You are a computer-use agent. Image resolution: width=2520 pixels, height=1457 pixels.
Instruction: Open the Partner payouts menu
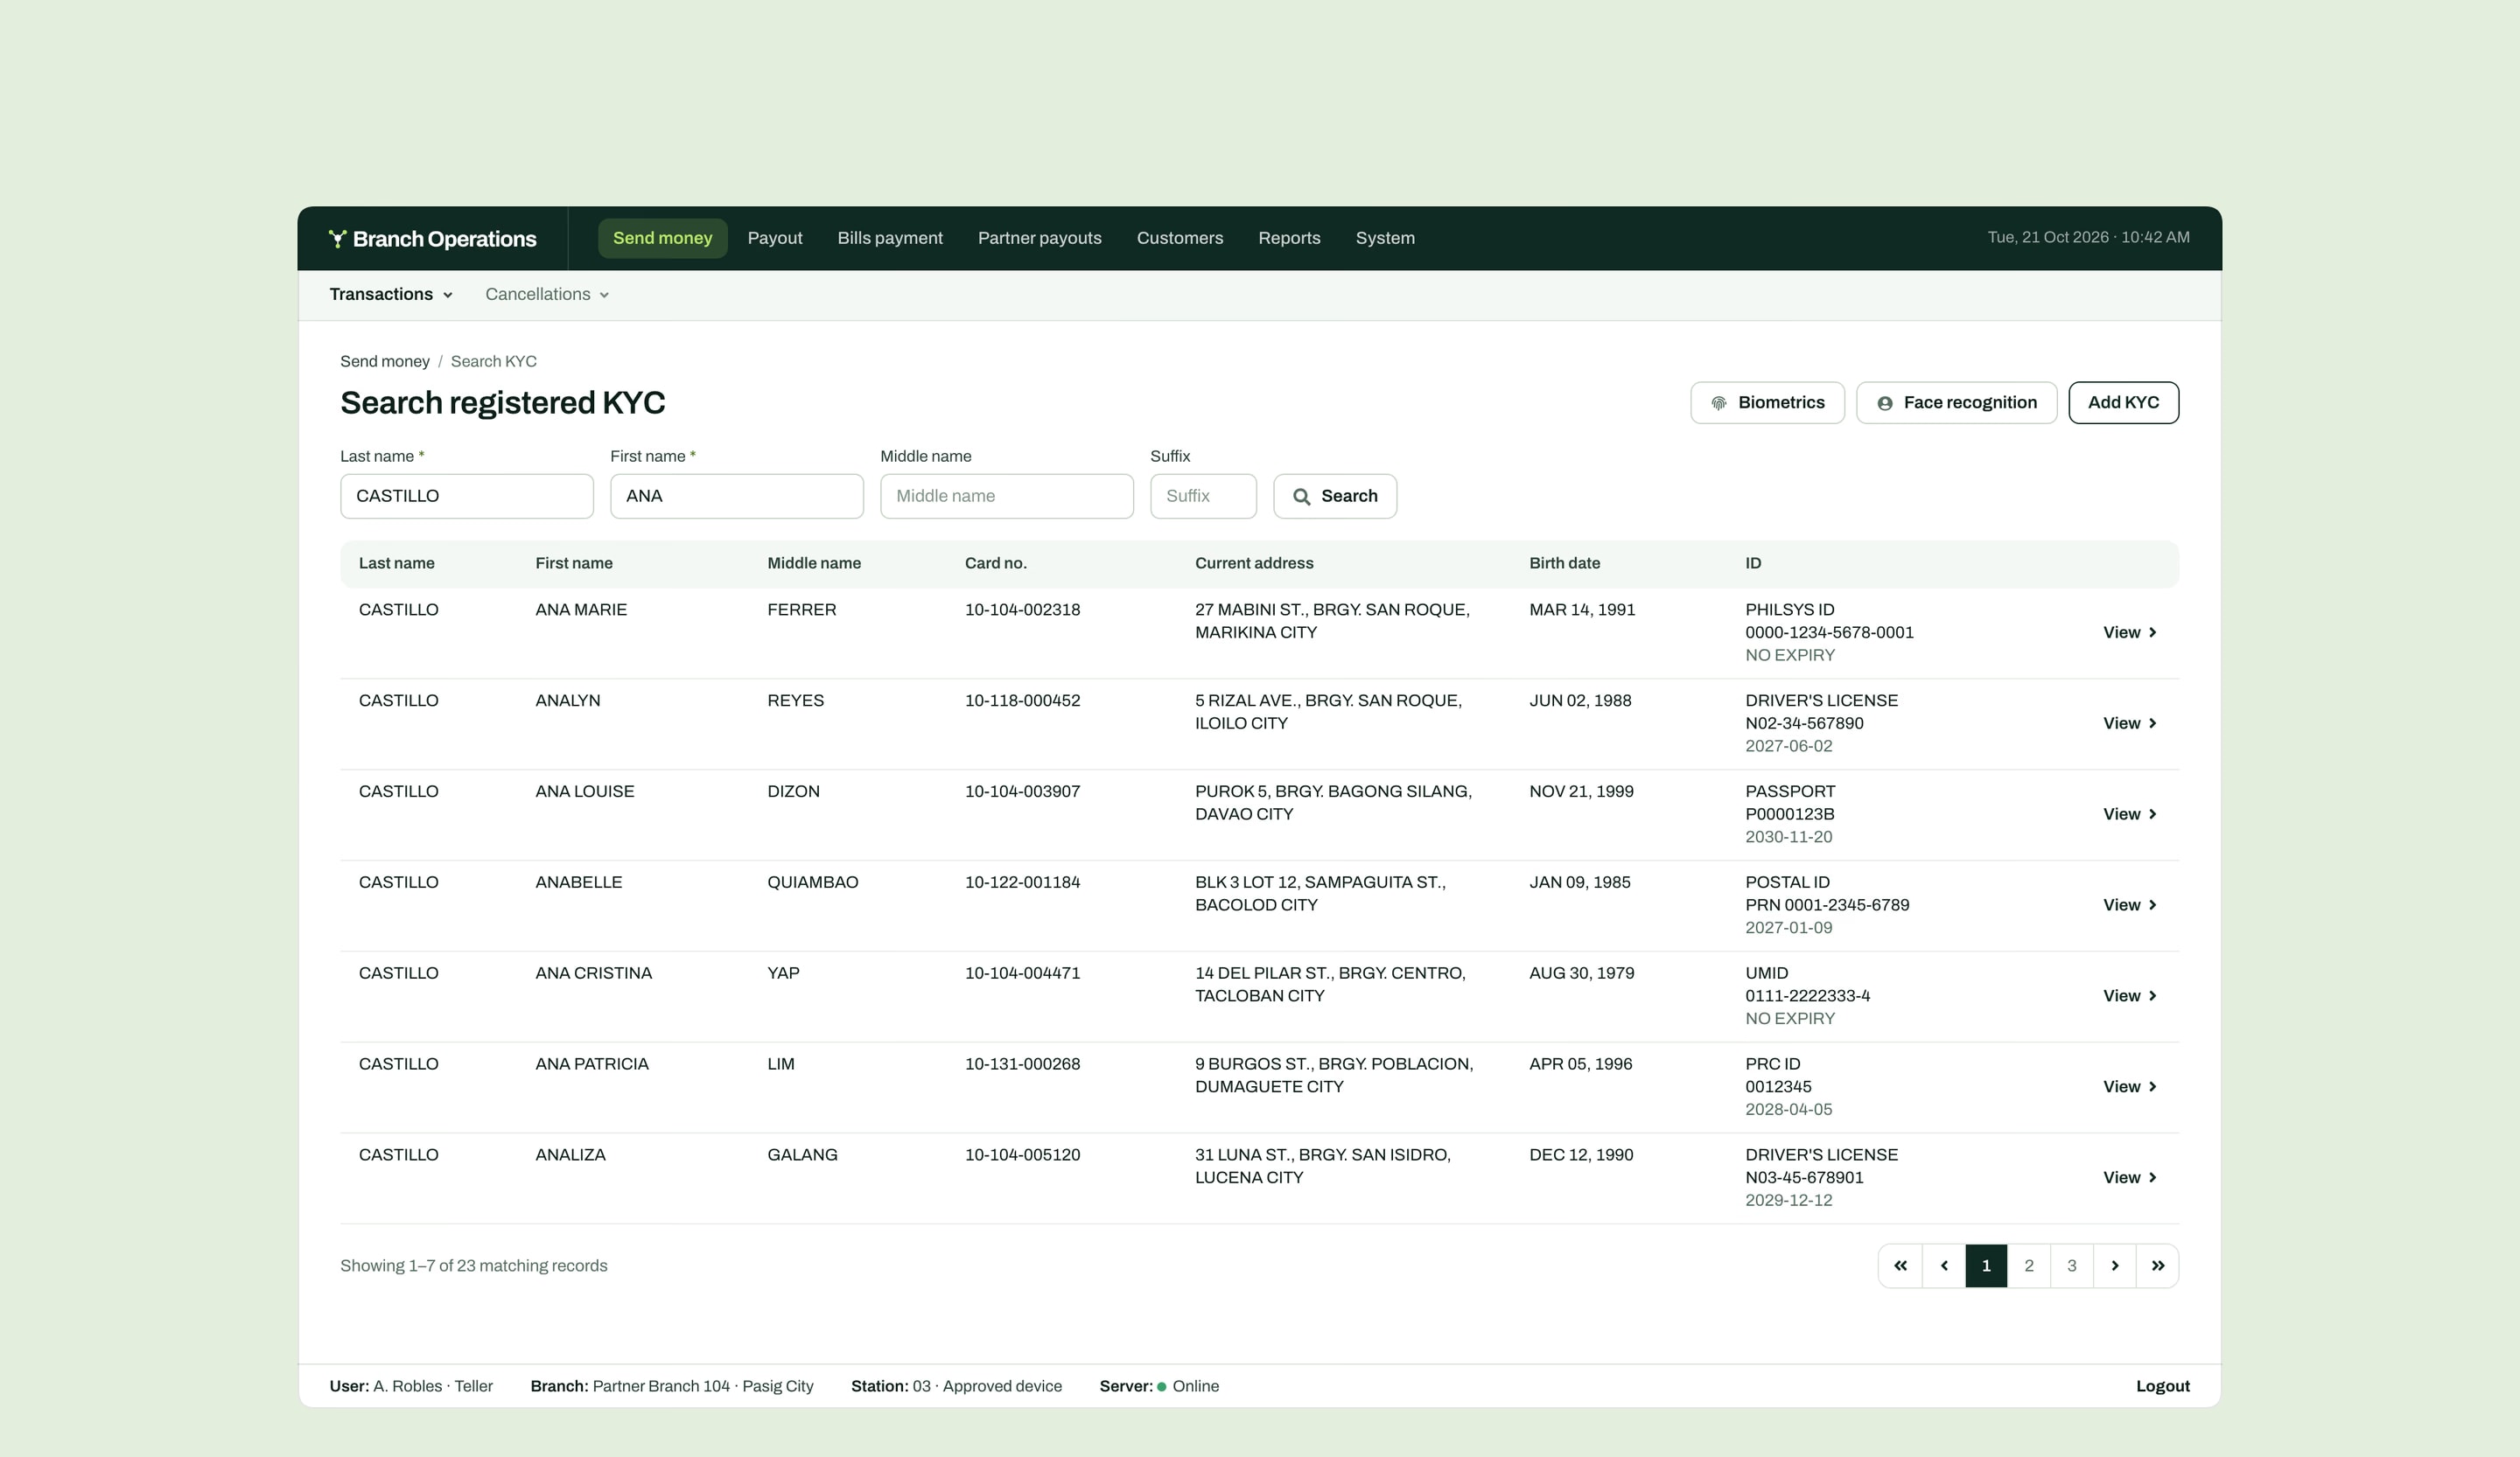1039,238
